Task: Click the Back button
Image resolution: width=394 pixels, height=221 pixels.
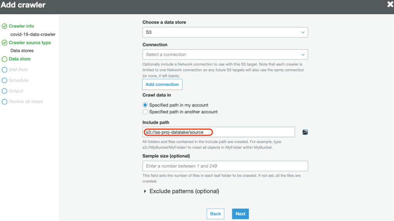Action: pyautogui.click(x=215, y=214)
